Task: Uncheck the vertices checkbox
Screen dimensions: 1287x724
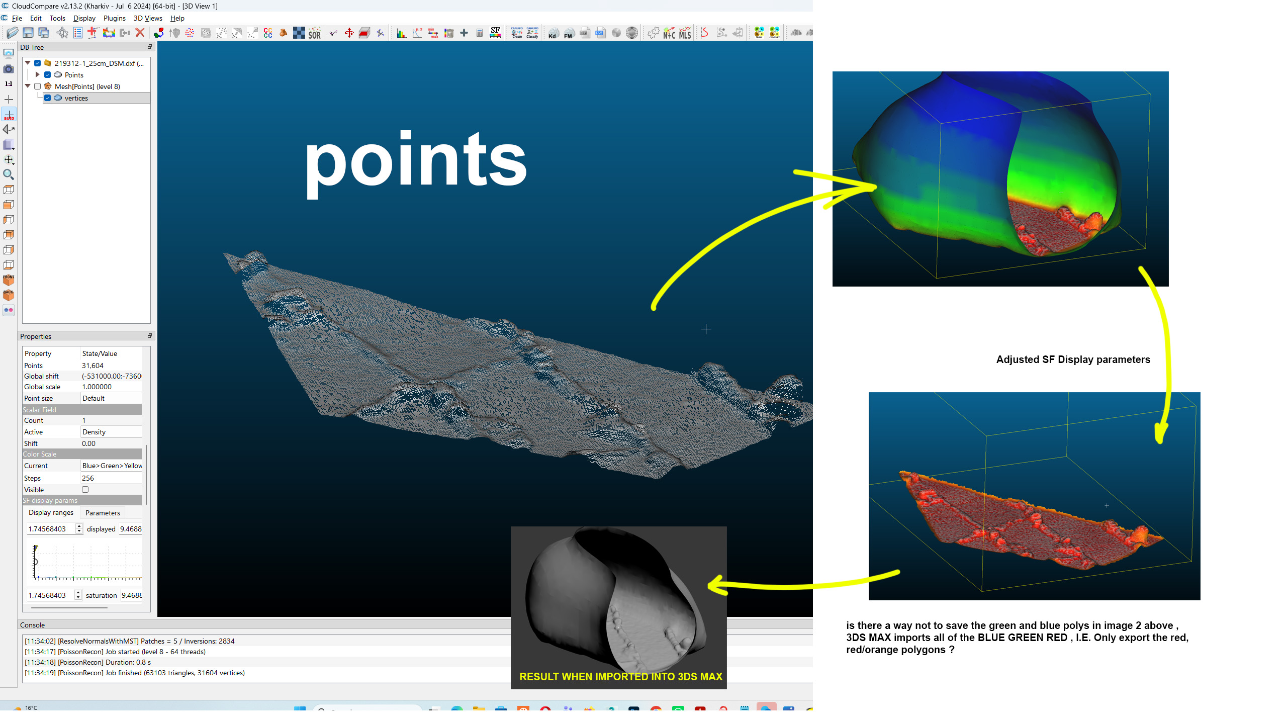Action: (x=48, y=98)
